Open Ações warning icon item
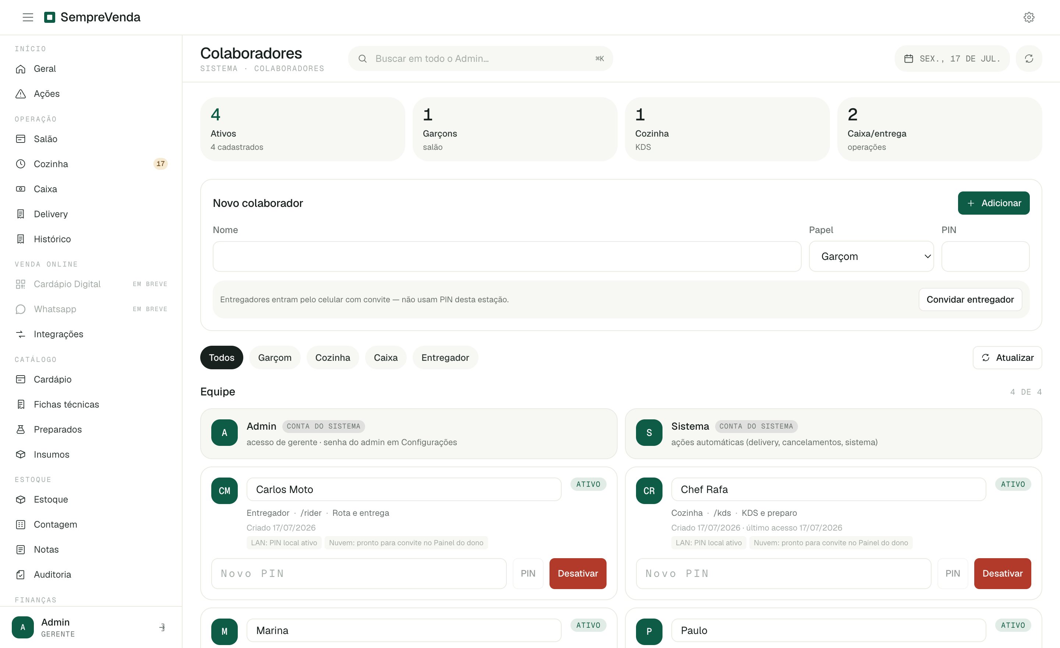The width and height of the screenshot is (1060, 648). [x=91, y=94]
